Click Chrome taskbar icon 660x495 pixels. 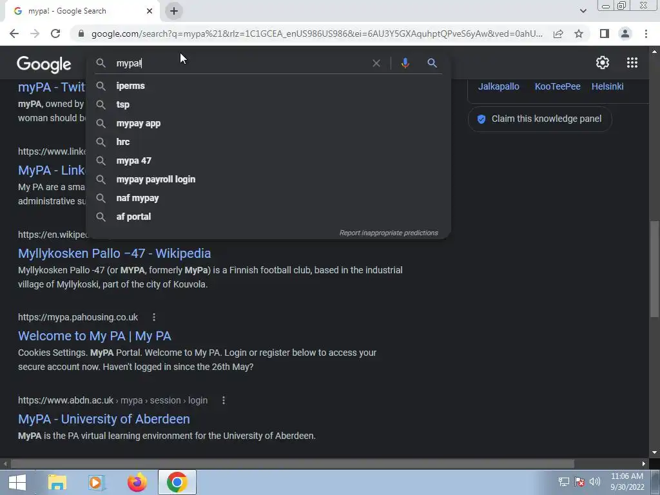click(177, 482)
